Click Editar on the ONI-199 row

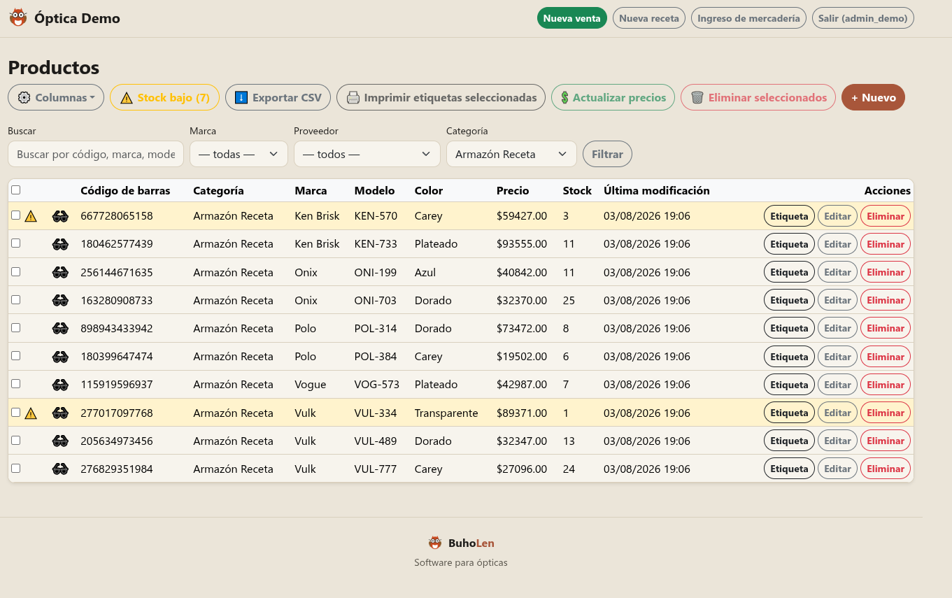pyautogui.click(x=837, y=272)
